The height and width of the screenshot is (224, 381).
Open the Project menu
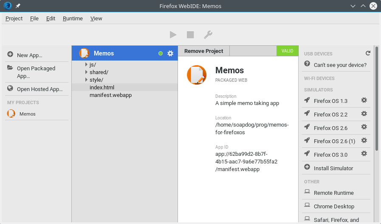(x=14, y=18)
